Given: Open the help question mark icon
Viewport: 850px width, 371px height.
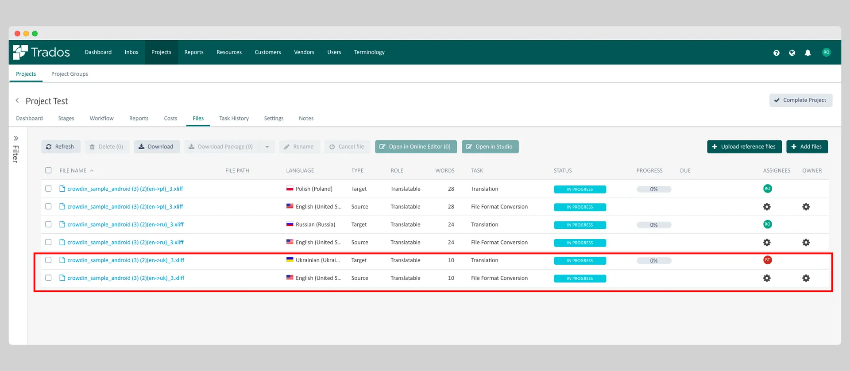Looking at the screenshot, I should pos(777,53).
